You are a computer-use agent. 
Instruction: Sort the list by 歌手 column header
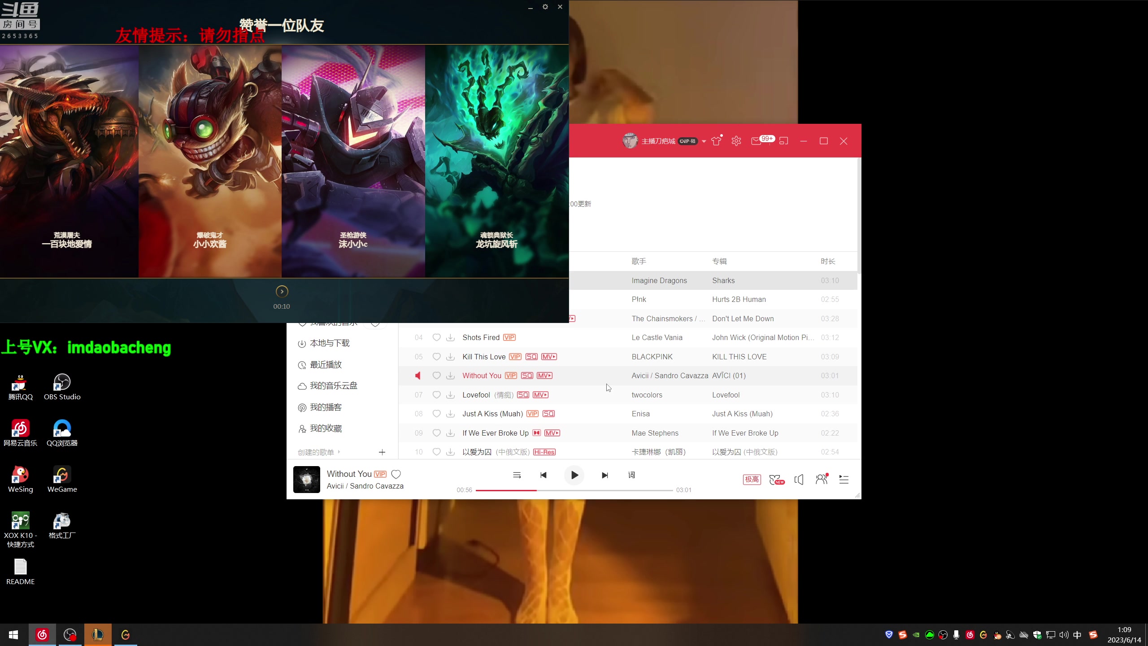(x=639, y=261)
